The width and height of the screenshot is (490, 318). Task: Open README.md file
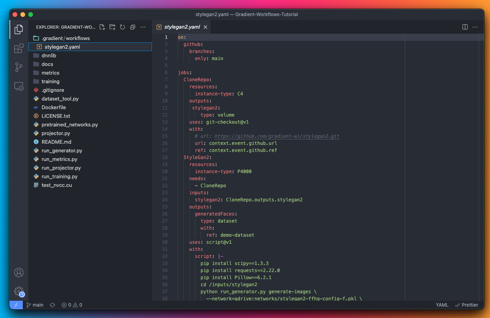click(90, 142)
